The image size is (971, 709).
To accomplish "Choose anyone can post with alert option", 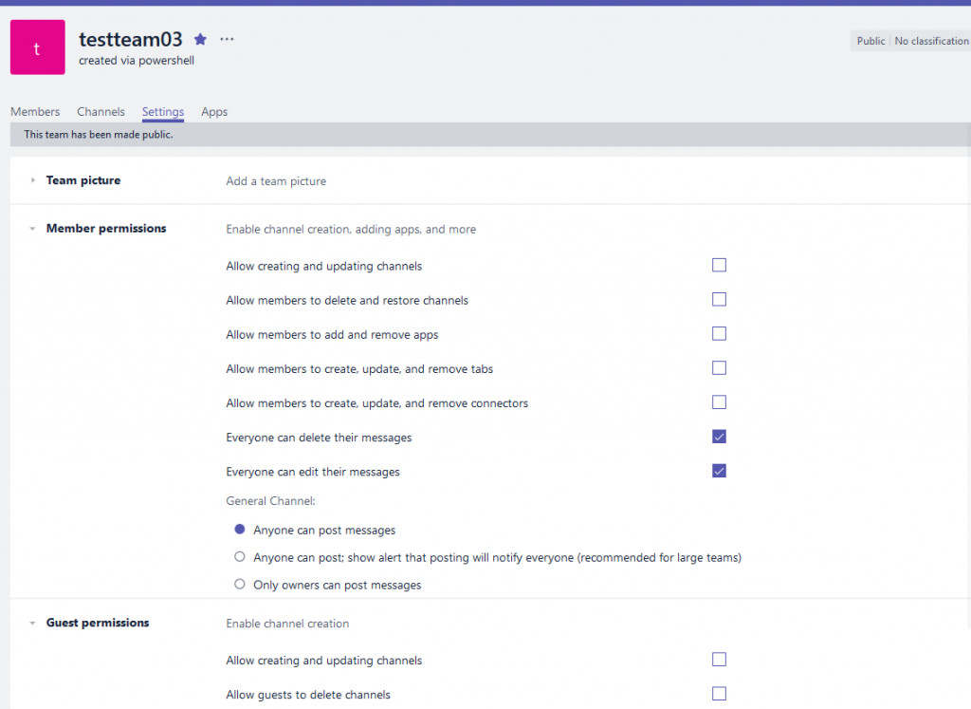I will point(239,556).
